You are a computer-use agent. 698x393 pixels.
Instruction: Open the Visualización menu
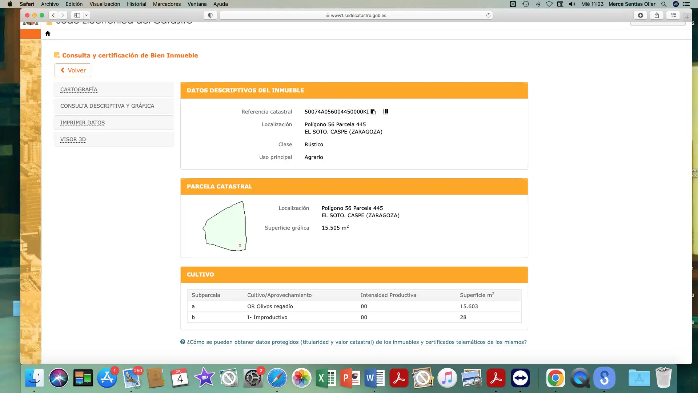point(105,4)
